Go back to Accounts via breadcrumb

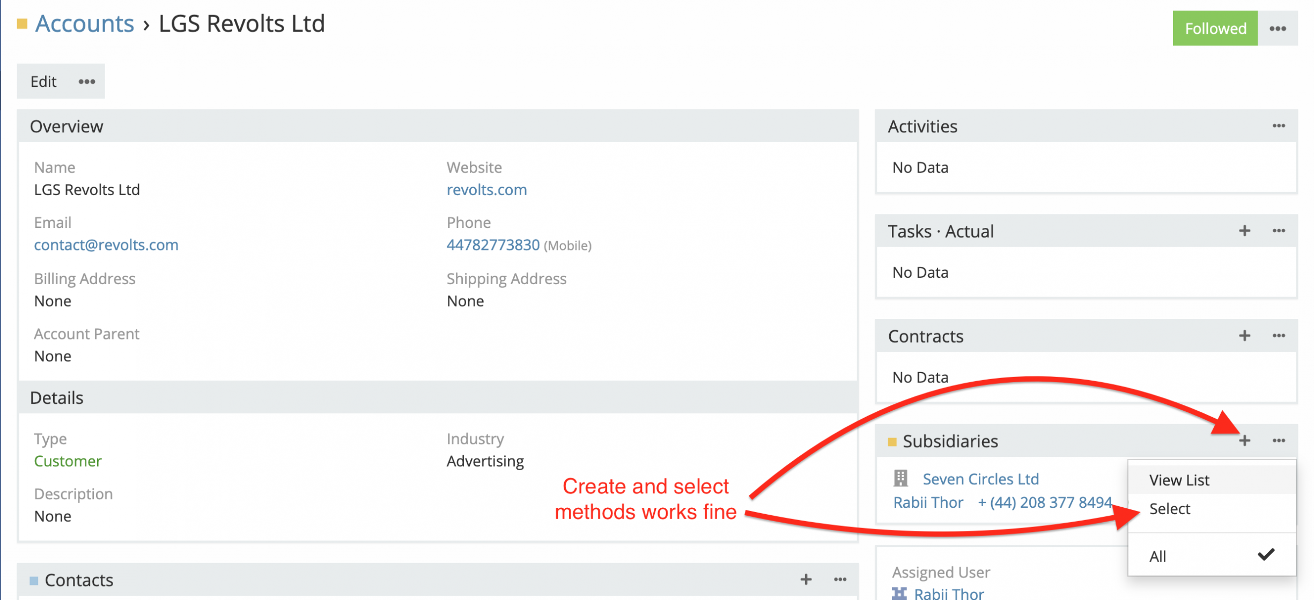(x=84, y=24)
